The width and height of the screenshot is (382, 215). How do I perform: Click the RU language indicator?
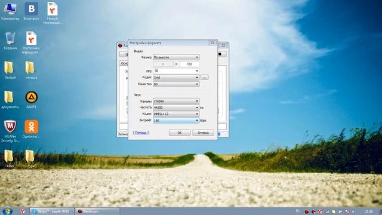point(298,211)
